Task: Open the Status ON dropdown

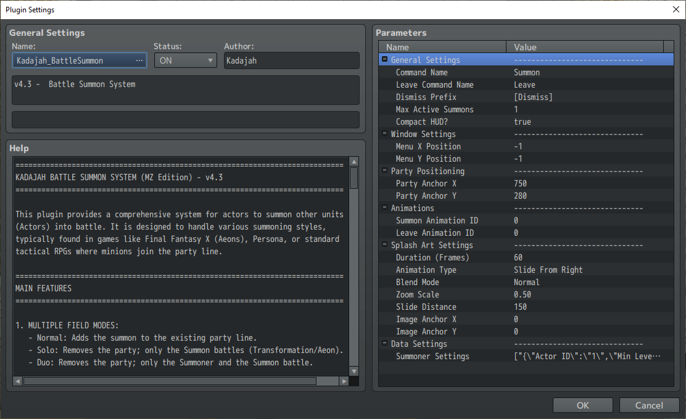Action: [x=186, y=60]
